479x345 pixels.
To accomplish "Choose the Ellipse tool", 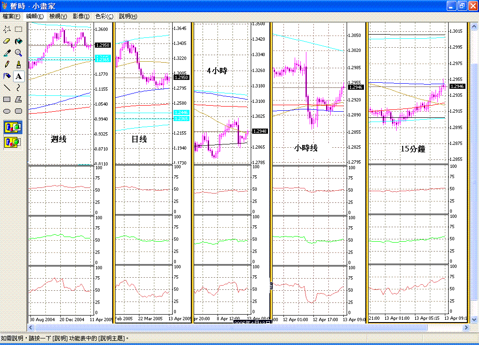I will [7, 111].
